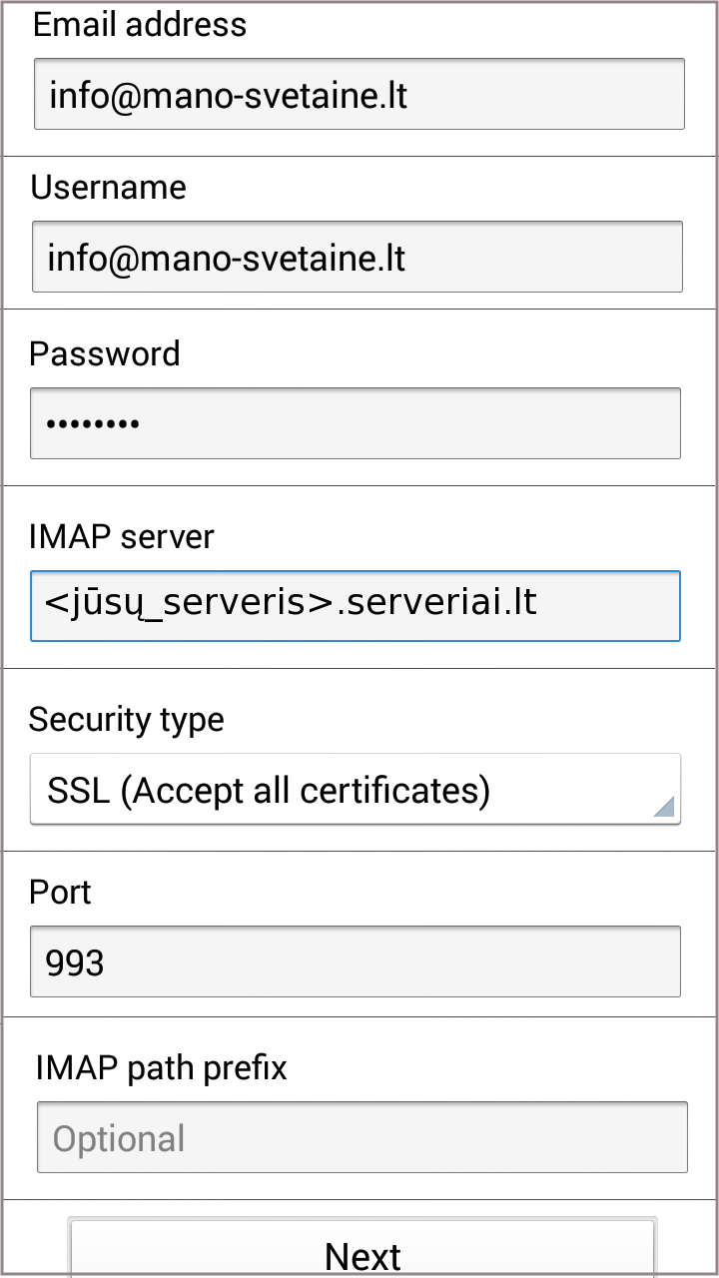Focus the Username text field
Viewport: 719px width, 1278px height.
pos(358,258)
